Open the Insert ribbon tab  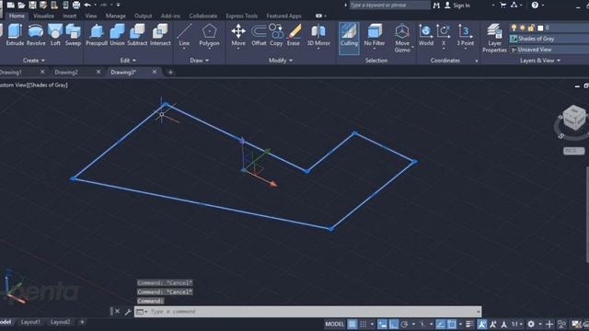(70, 16)
